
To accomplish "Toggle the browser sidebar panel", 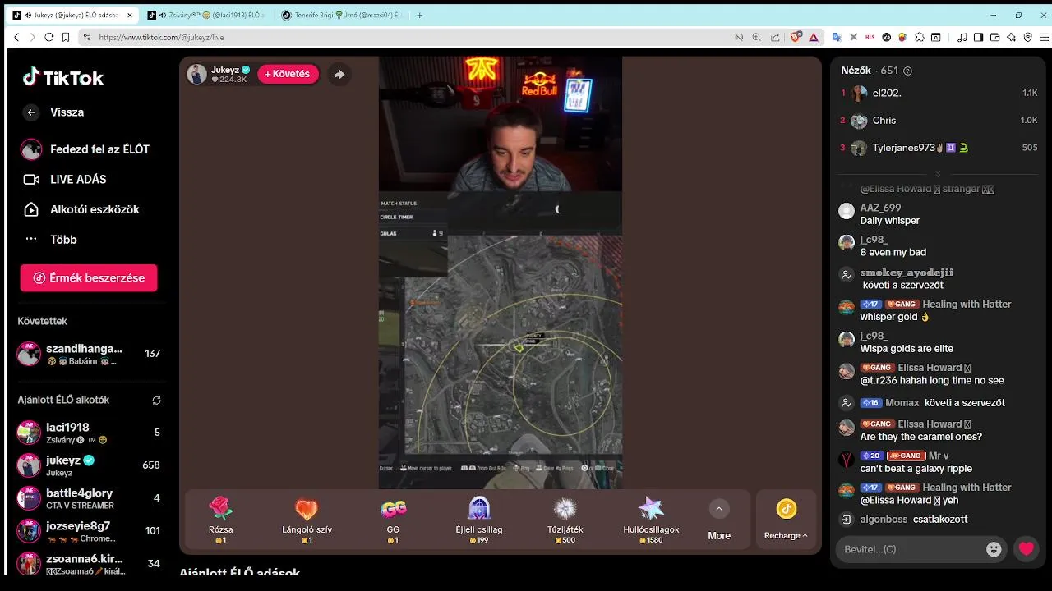I will click(978, 37).
